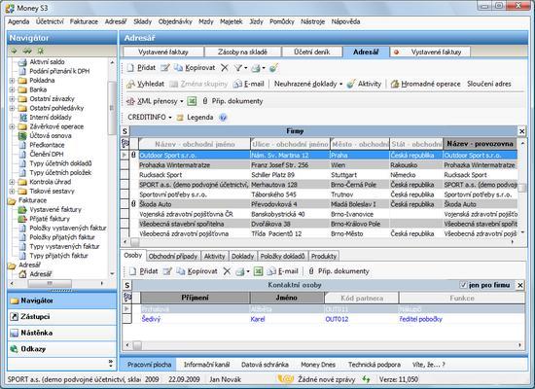Click the Aktivity toolbar button
Image resolution: width=535 pixels, height=389 pixels.
coord(364,84)
